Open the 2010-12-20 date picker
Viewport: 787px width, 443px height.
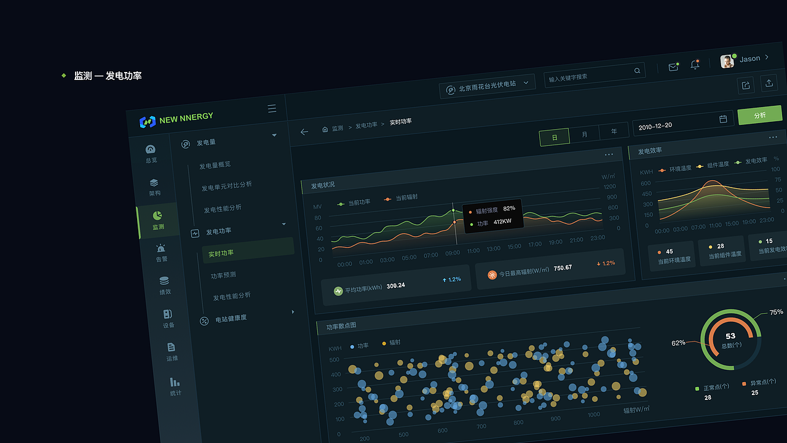coord(682,123)
